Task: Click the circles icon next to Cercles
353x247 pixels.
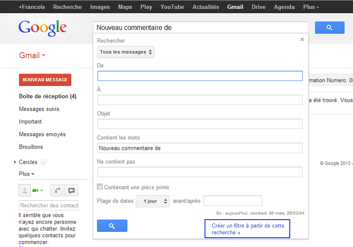Action: (43, 162)
